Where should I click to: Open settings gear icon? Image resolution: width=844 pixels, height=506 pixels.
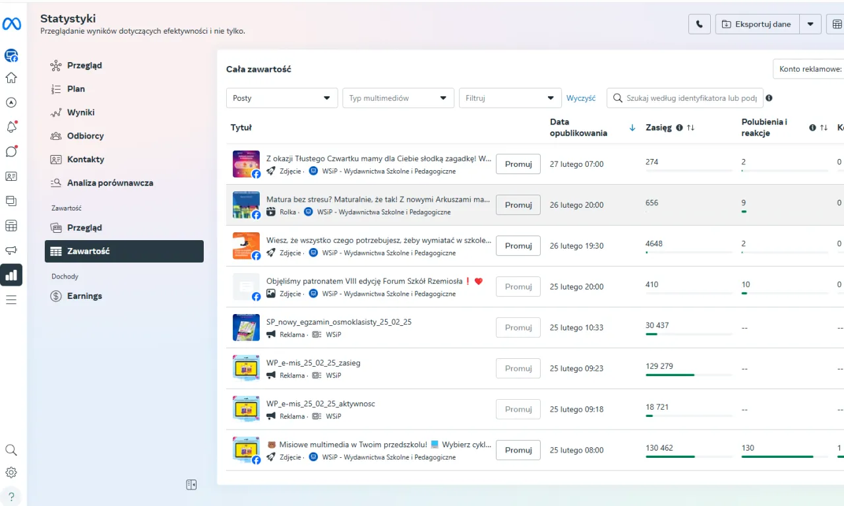11,472
